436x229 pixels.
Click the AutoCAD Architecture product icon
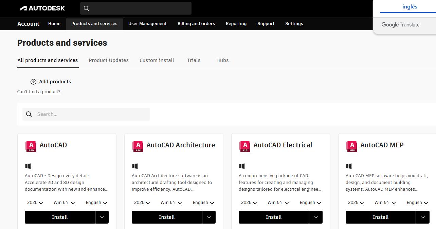(138, 146)
